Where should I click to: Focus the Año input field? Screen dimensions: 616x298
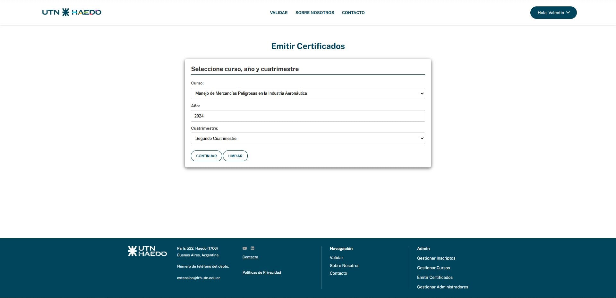[308, 116]
